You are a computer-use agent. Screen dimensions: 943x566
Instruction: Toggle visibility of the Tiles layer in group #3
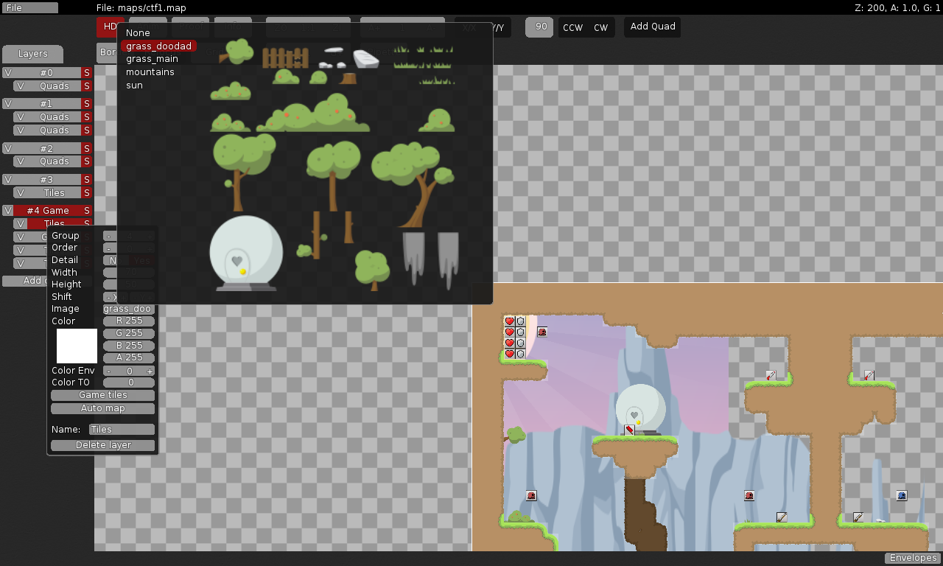20,192
